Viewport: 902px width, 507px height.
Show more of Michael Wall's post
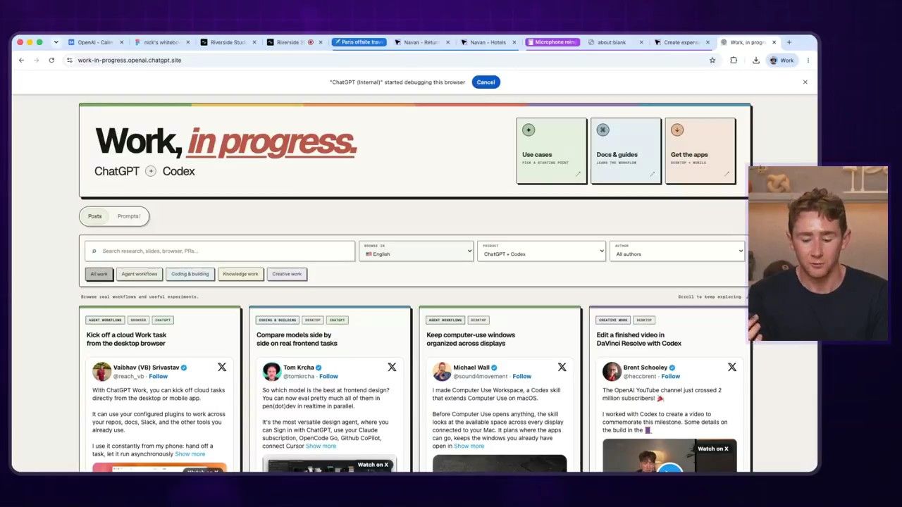pyautogui.click(x=469, y=446)
